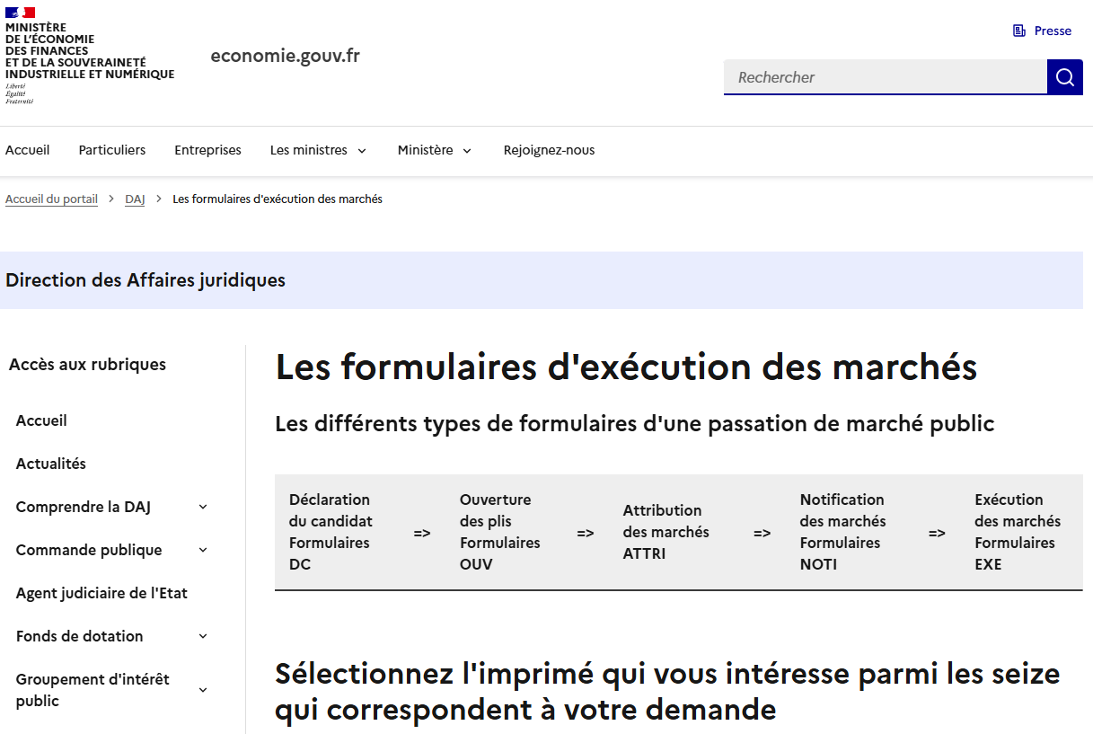Select Entreprises in the navigation bar
The image size is (1093, 734).
click(207, 150)
